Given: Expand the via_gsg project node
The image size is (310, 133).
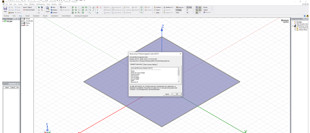Looking at the screenshot, I should point(3,21).
